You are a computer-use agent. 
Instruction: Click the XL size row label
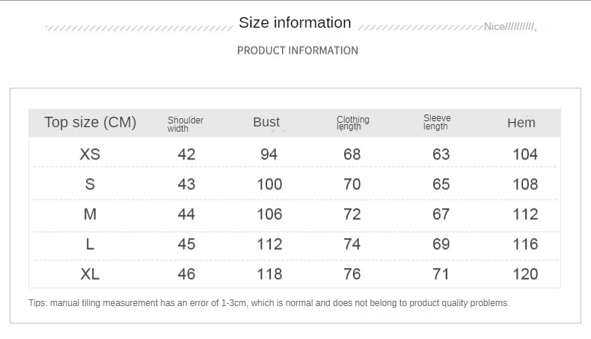pyautogui.click(x=90, y=274)
